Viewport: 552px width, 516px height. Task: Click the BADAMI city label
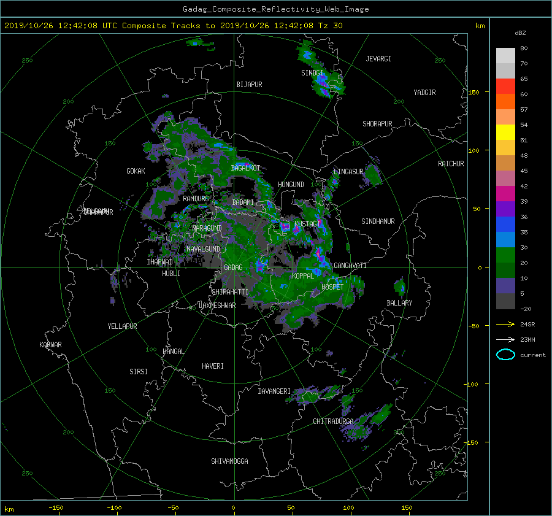[243, 202]
